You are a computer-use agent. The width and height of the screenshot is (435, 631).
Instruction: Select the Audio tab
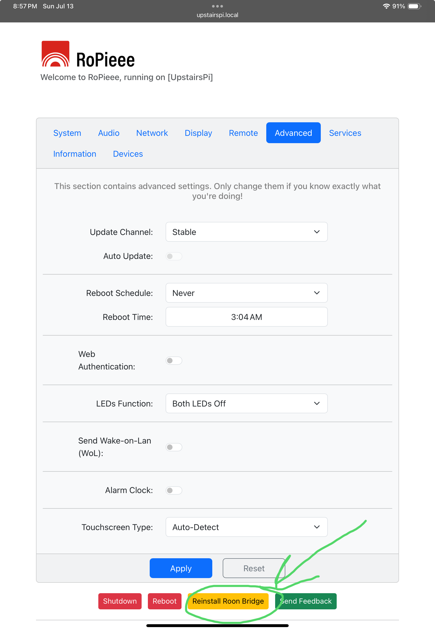click(x=108, y=133)
